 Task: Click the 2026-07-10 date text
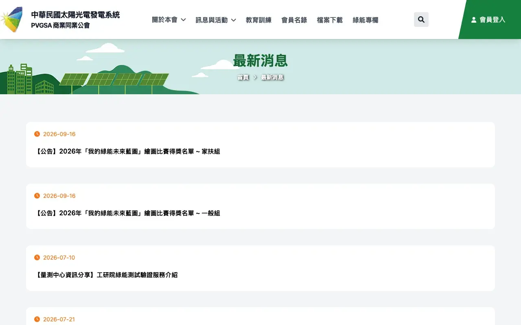pos(59,258)
